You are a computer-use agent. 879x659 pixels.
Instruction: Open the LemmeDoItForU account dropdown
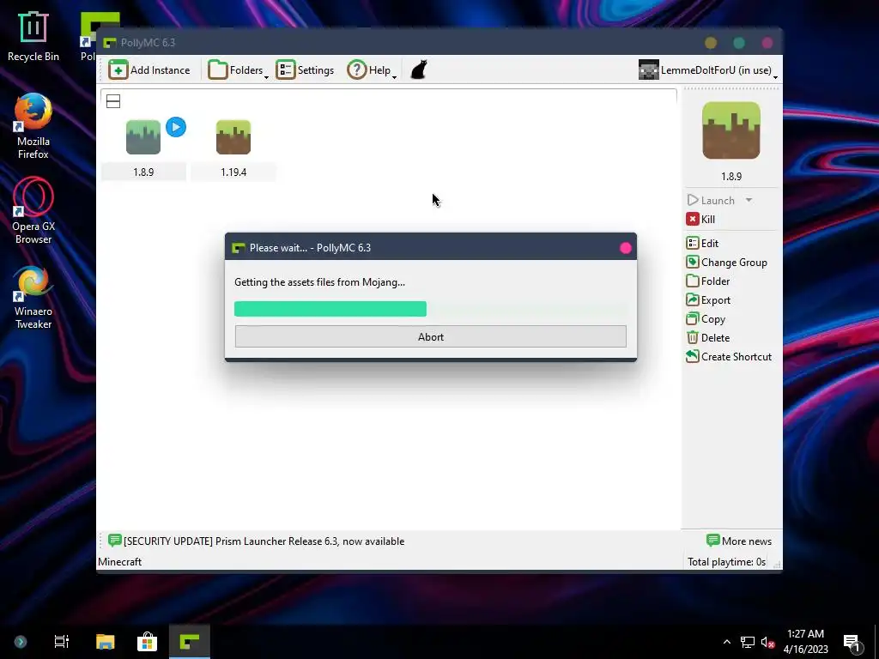708,70
